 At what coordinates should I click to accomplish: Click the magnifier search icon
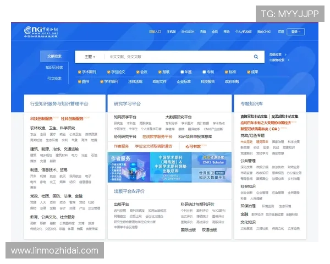[x=256, y=57]
